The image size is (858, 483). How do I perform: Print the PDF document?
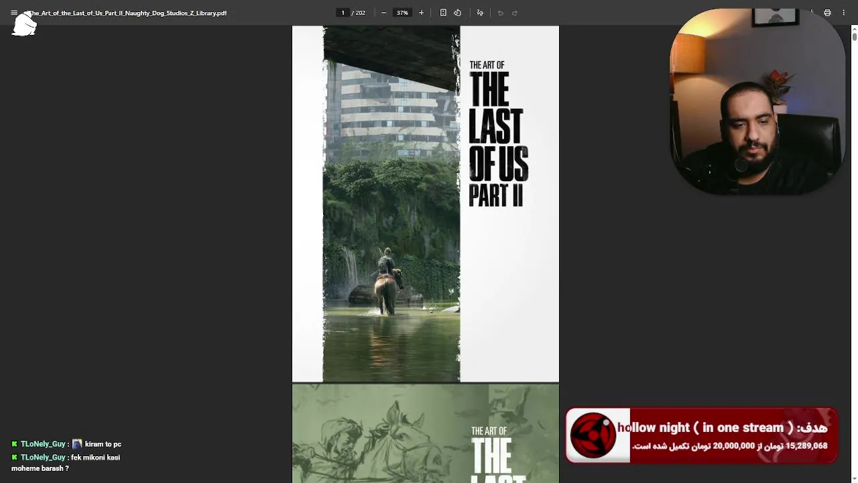coord(827,13)
